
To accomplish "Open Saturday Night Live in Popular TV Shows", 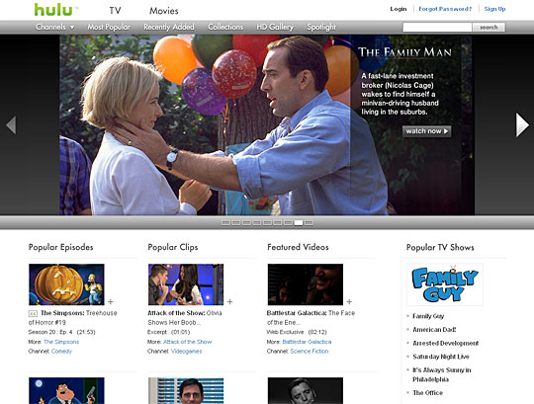I will pos(441,357).
